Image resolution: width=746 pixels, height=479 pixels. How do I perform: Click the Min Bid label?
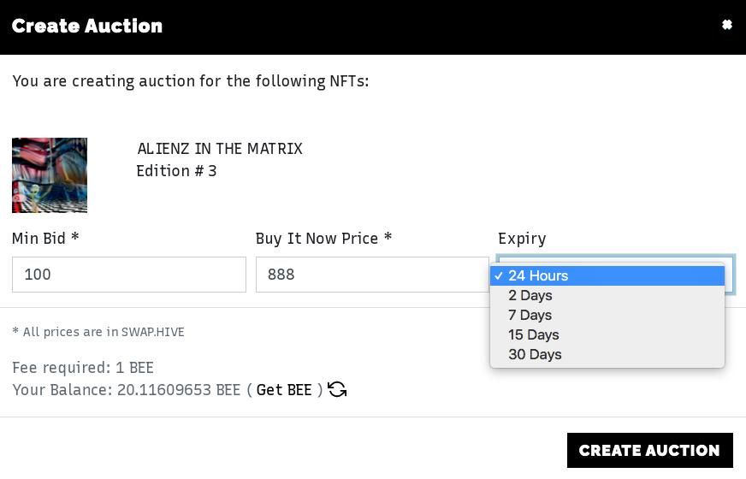pyautogui.click(x=45, y=239)
